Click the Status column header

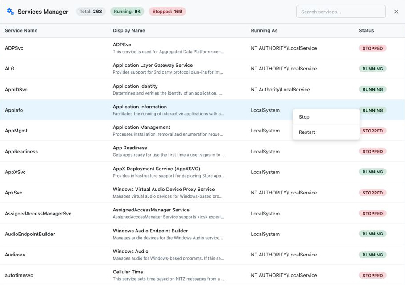pyautogui.click(x=366, y=30)
